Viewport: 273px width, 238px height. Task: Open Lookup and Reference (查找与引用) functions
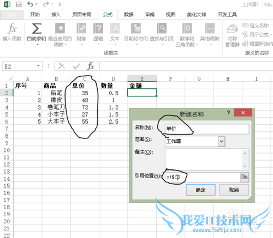162,34
